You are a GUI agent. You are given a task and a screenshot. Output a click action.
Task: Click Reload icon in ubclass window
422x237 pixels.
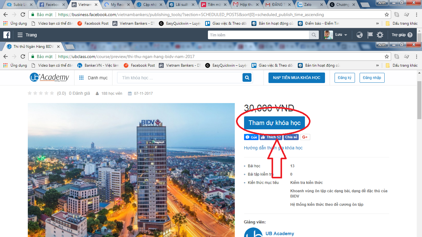point(23,56)
